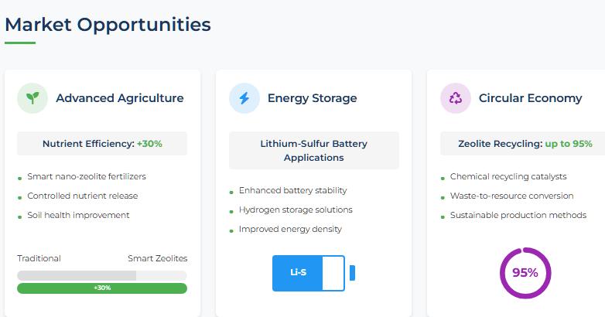The width and height of the screenshot is (605, 317).
Task: Click the purple recycling icon
Action: coord(456,98)
